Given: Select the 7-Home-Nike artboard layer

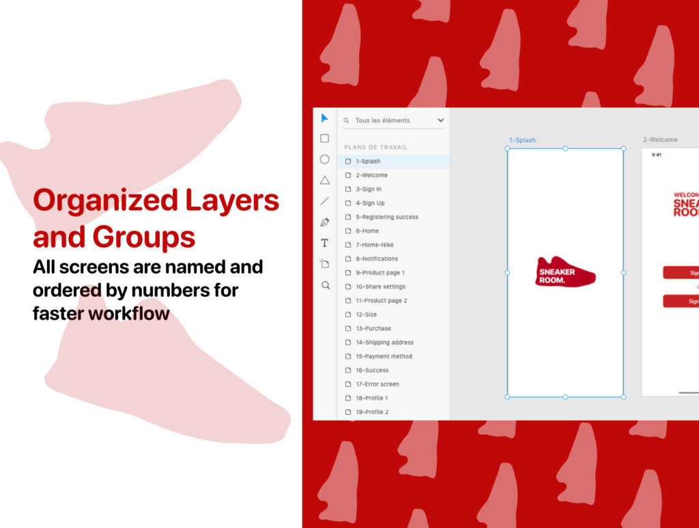Looking at the screenshot, I should tap(393, 245).
